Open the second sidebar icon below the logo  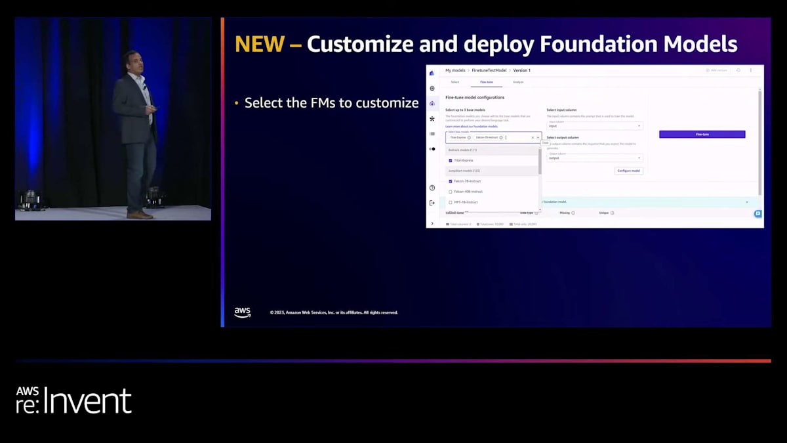click(x=432, y=88)
